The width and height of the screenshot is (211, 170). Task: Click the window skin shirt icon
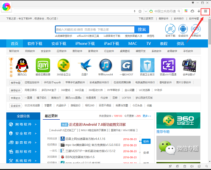(193, 3)
